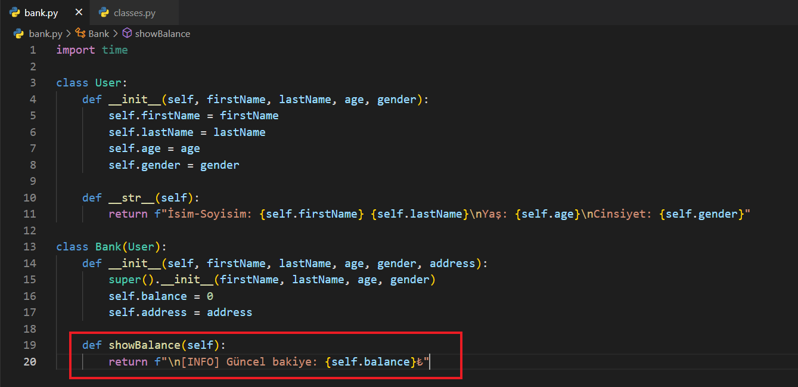Open the showBalance breadcrumb dropdown
The width and height of the screenshot is (798, 387).
[162, 34]
